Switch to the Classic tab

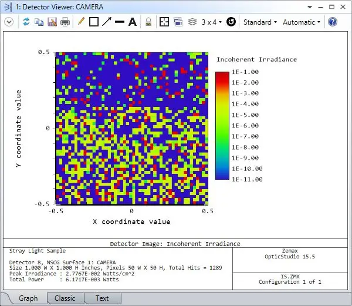pos(65,298)
